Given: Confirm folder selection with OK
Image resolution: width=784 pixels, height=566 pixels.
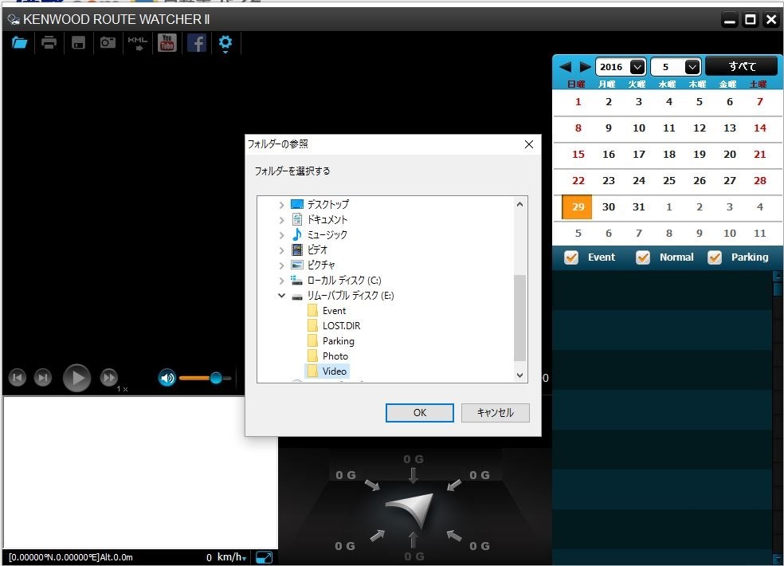Looking at the screenshot, I should point(420,413).
